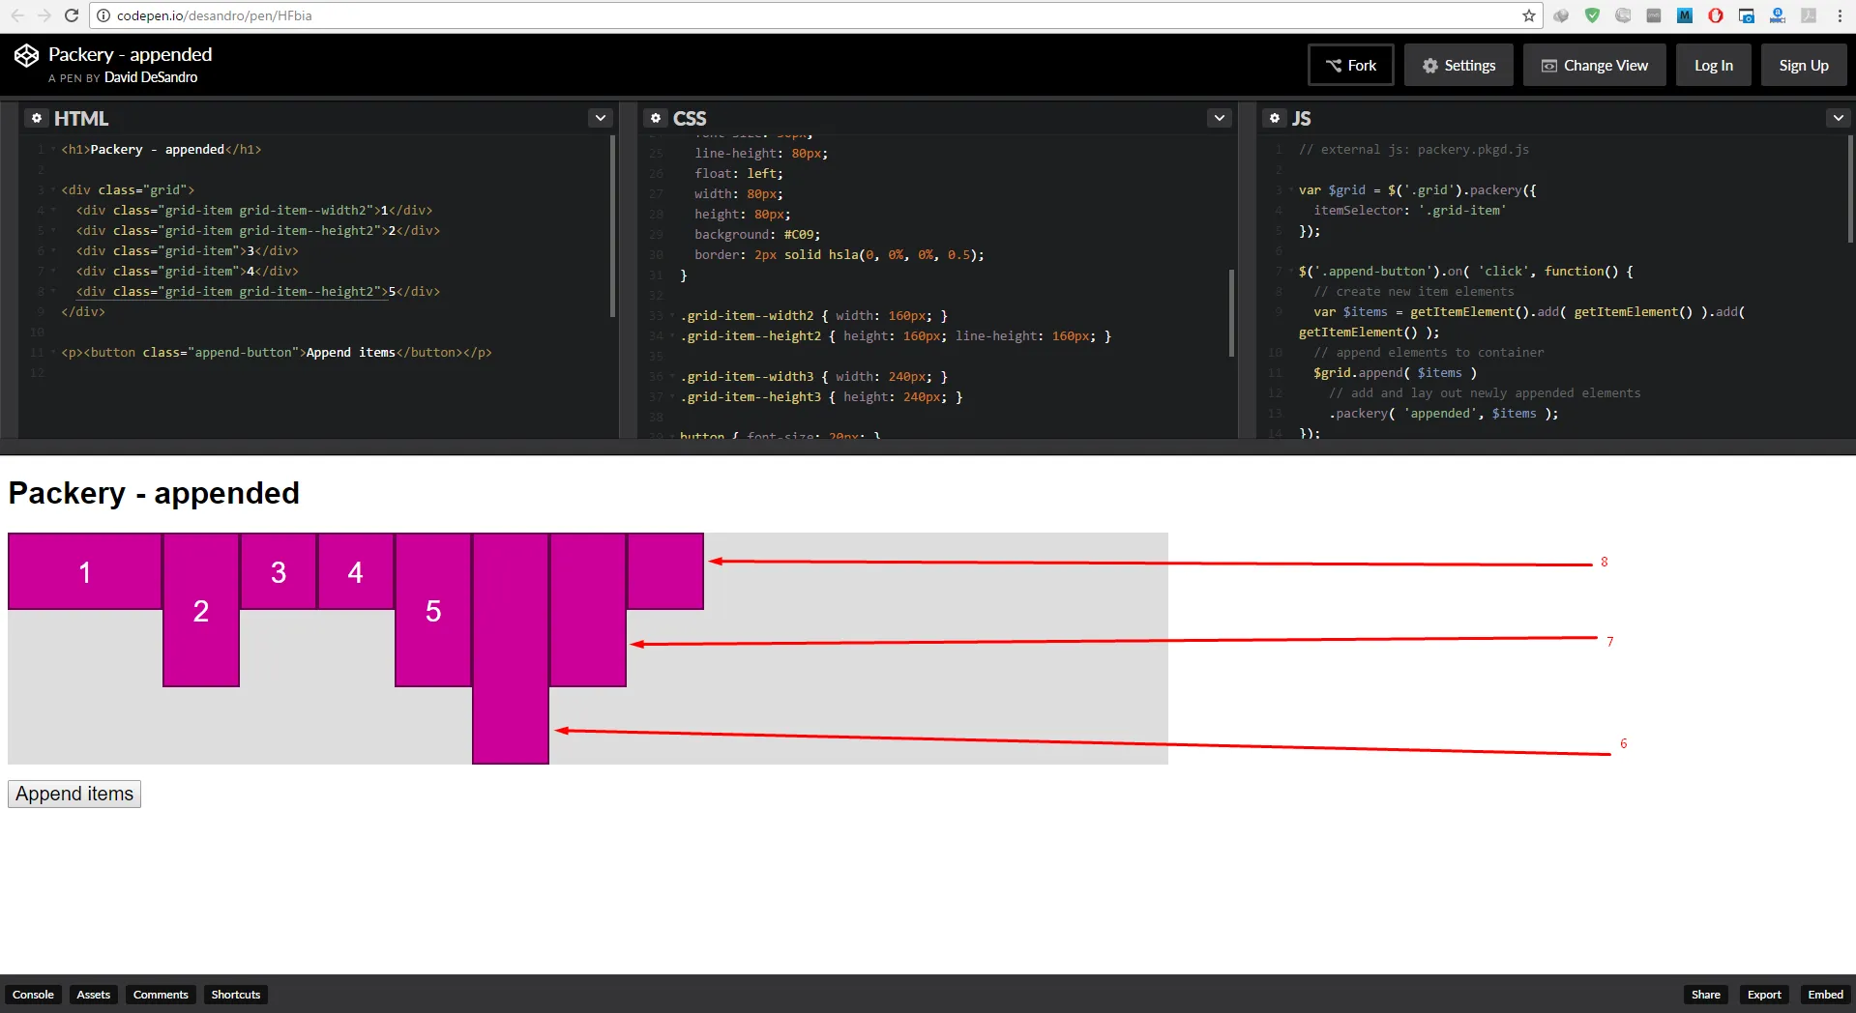Click Sign Up

click(1803, 65)
